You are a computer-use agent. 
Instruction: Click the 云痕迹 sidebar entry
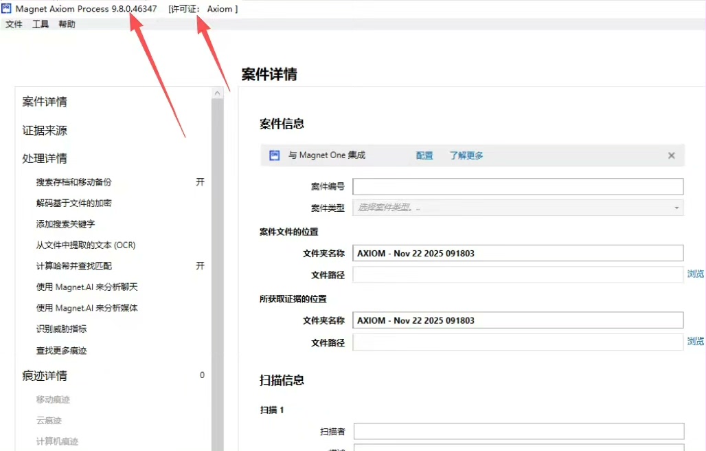[x=49, y=420]
